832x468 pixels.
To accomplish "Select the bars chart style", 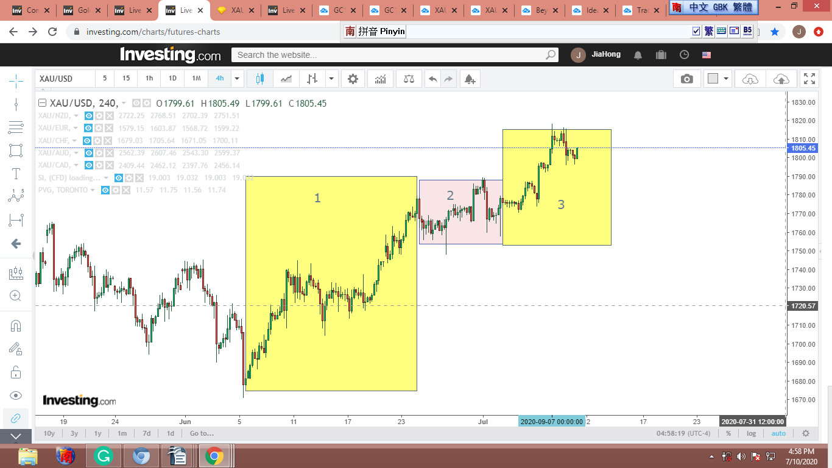I will pyautogui.click(x=312, y=79).
